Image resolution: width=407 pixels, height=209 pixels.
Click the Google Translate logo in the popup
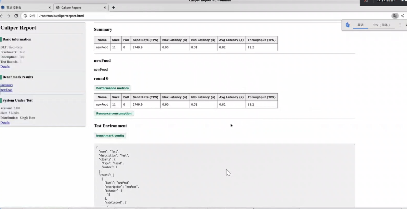[x=348, y=25]
